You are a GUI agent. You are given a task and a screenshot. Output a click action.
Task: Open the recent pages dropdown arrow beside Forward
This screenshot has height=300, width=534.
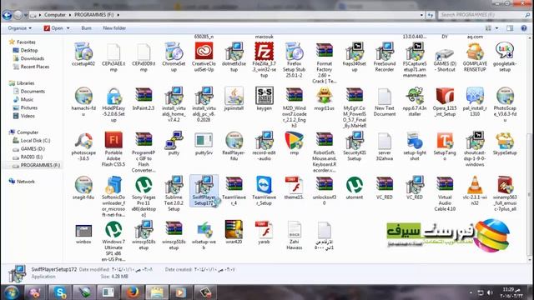(x=26, y=15)
